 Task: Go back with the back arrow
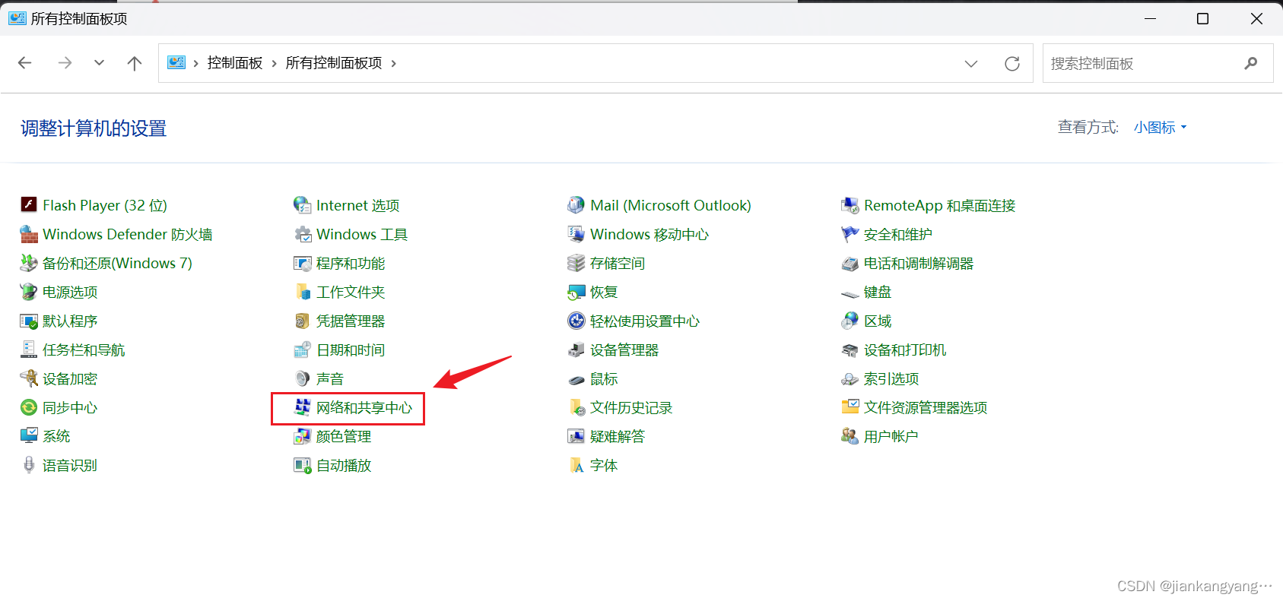[25, 63]
